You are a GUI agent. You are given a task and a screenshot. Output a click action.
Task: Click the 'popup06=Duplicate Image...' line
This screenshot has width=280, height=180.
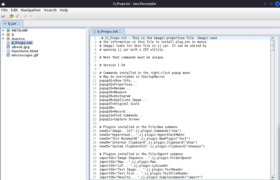[123, 100]
